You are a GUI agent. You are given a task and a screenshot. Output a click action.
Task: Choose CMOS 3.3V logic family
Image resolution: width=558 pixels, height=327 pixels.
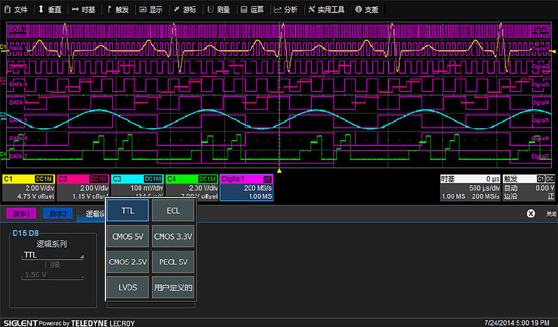tap(173, 236)
